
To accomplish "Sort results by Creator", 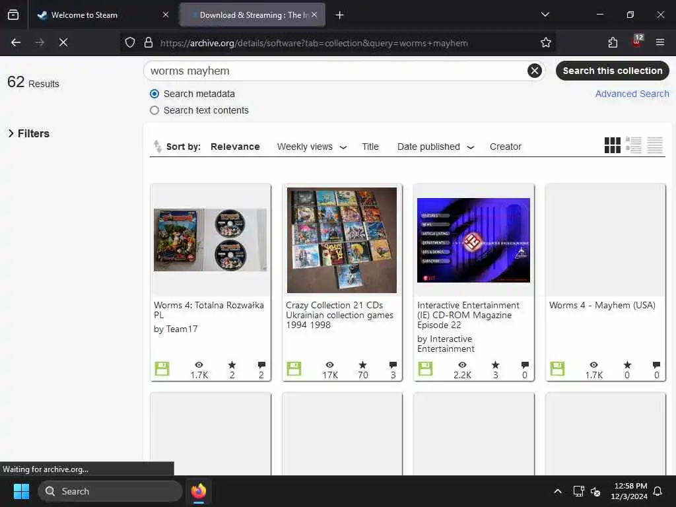I will click(505, 147).
